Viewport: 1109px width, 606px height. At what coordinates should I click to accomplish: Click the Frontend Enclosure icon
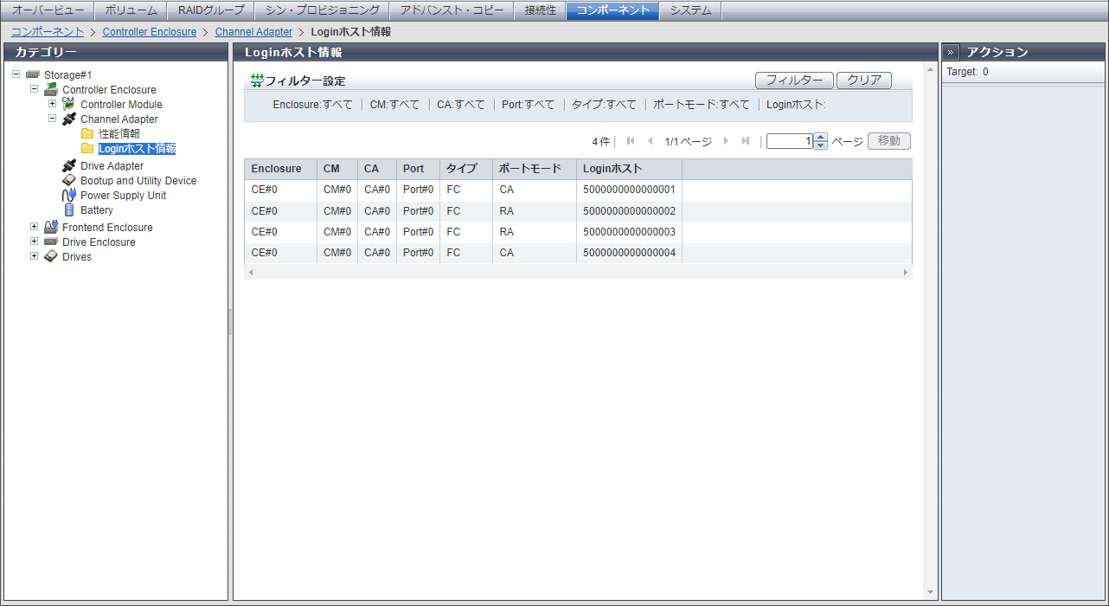pos(51,228)
